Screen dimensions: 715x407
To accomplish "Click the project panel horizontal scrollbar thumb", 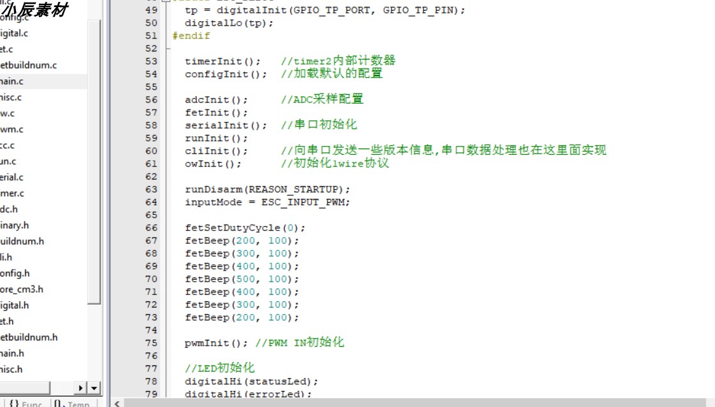I will coord(25,388).
